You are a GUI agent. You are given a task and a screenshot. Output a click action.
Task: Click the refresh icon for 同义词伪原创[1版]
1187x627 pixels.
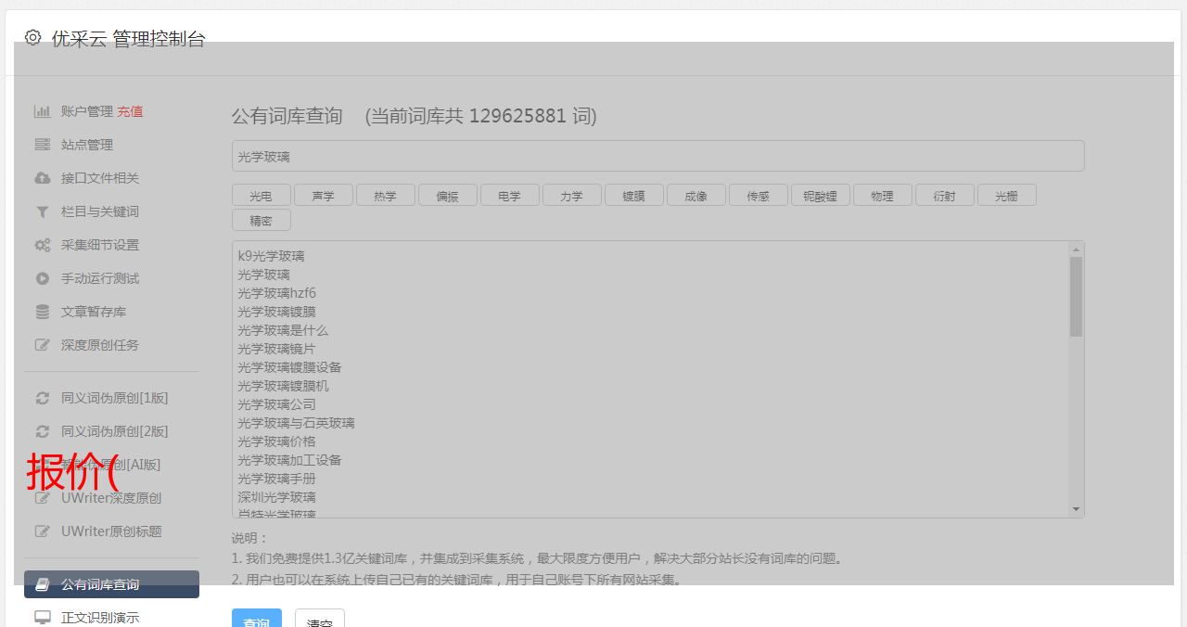pyautogui.click(x=43, y=398)
